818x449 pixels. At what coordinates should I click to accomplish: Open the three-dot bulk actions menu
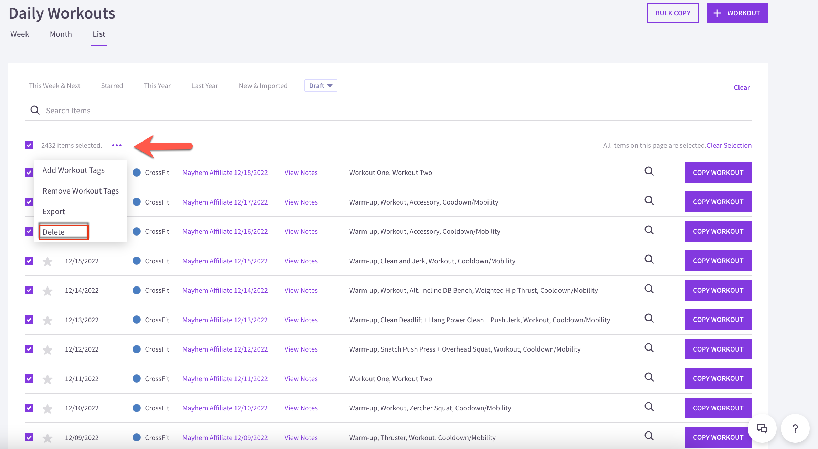[117, 145]
